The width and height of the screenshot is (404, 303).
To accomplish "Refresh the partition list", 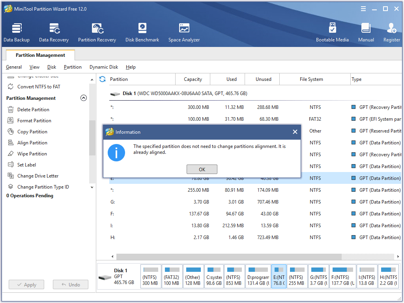I will (102, 79).
